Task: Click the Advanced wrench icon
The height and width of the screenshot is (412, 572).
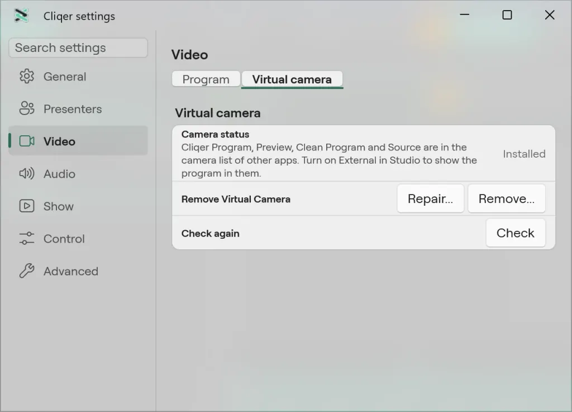Action: (x=27, y=271)
